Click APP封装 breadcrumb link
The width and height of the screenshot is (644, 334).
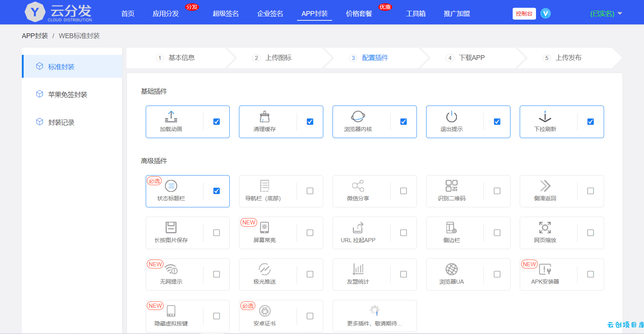35,36
